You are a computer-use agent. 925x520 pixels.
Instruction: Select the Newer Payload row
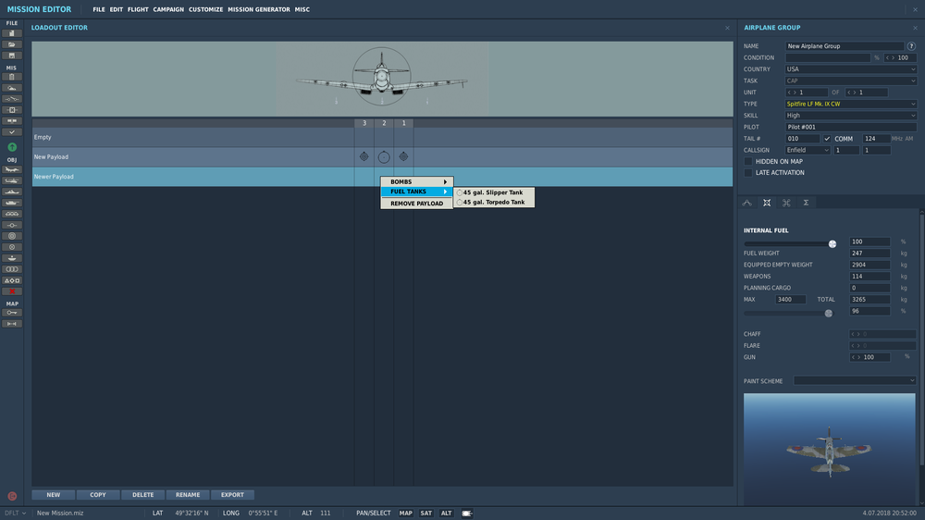click(x=382, y=177)
